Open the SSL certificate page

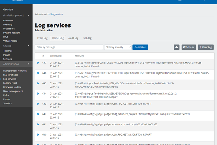[x=10, y=75]
